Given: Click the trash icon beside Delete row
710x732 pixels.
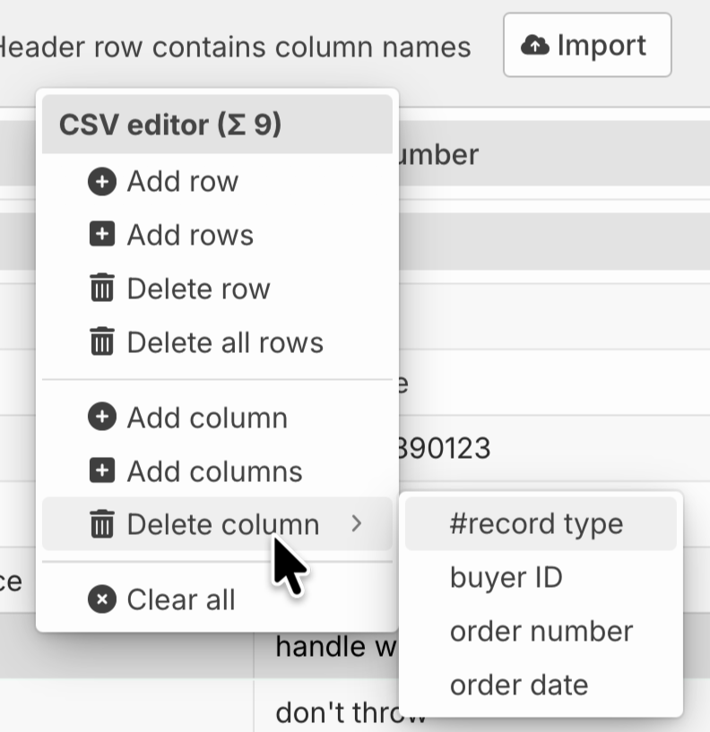Looking at the screenshot, I should coord(102,288).
